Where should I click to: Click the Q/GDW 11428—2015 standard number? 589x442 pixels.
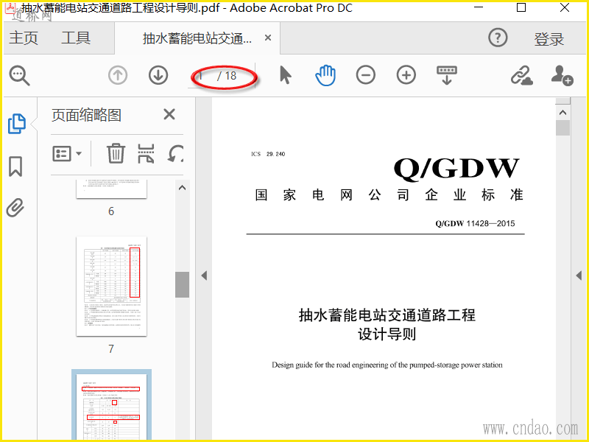tap(475, 223)
